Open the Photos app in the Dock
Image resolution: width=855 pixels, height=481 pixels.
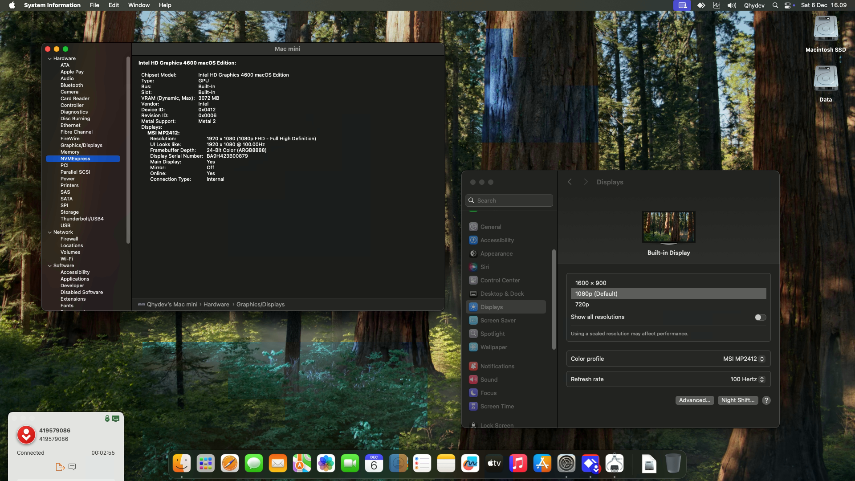pos(326,464)
